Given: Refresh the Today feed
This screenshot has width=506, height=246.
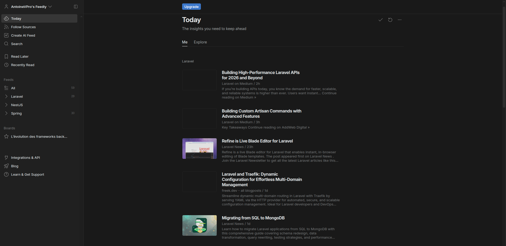Looking at the screenshot, I should click(x=390, y=19).
